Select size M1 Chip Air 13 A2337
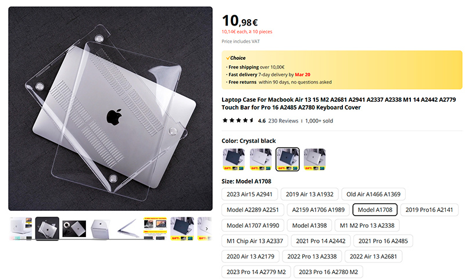 coord(255,241)
